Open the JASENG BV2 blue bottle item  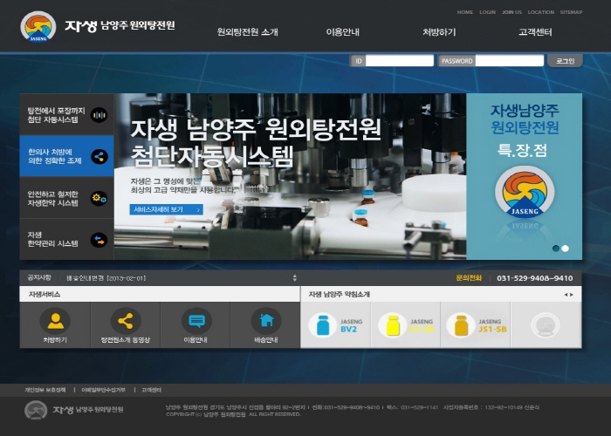pyautogui.click(x=336, y=325)
